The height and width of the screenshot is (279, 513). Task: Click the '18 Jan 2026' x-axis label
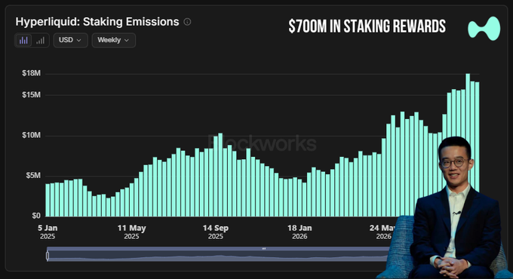tap(300, 232)
